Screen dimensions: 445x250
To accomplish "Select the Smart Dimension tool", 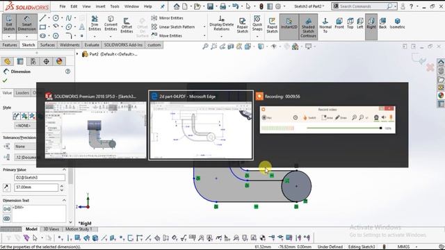I will click(x=26, y=24).
